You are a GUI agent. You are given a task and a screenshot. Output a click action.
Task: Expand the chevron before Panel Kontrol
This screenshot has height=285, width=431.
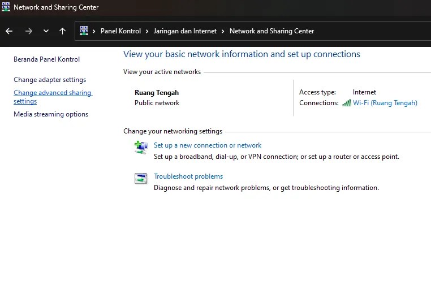click(94, 31)
